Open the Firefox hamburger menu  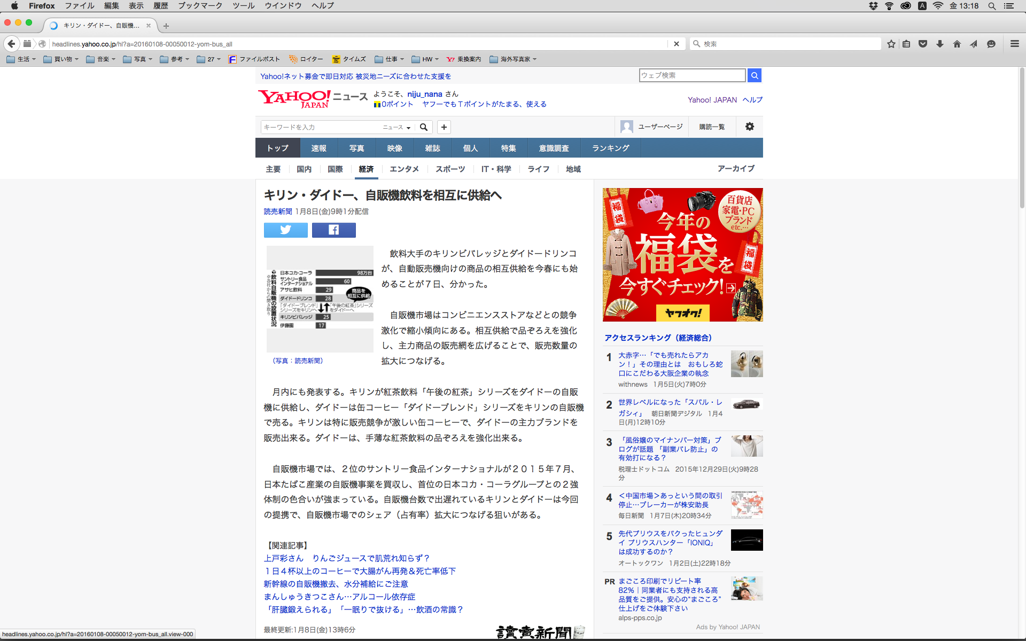click(1014, 44)
